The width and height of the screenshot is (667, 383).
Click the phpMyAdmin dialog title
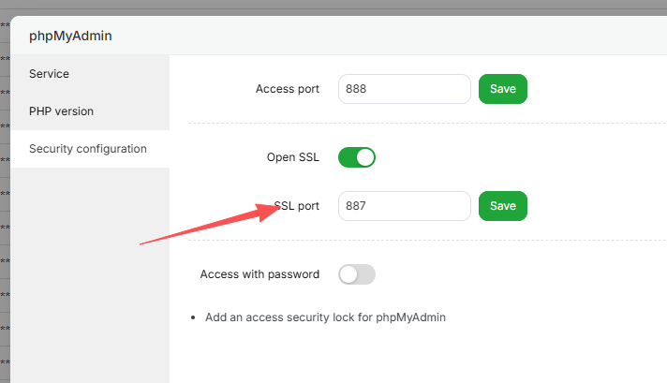tap(70, 37)
